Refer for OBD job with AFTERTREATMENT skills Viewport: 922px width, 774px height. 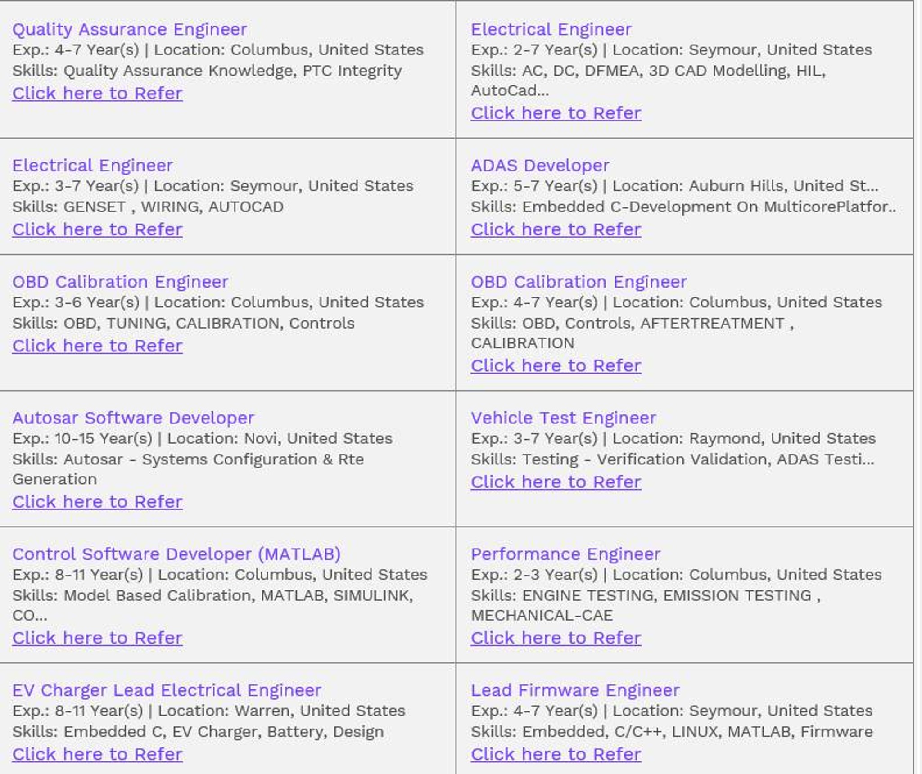(x=556, y=365)
